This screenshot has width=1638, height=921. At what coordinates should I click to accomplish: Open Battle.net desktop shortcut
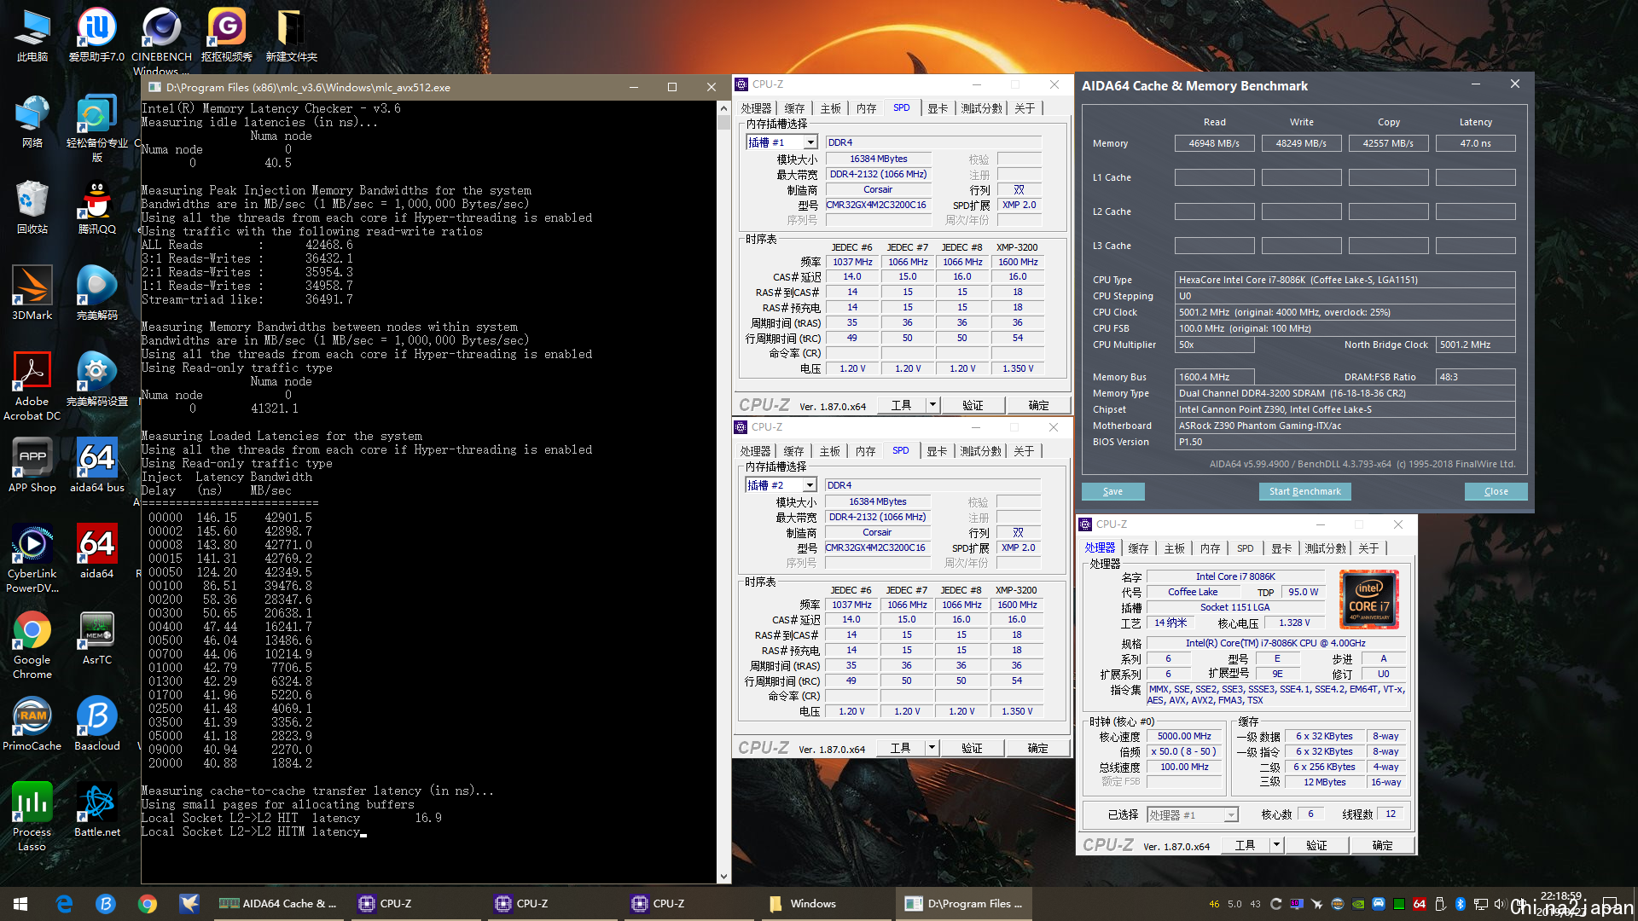tap(96, 810)
